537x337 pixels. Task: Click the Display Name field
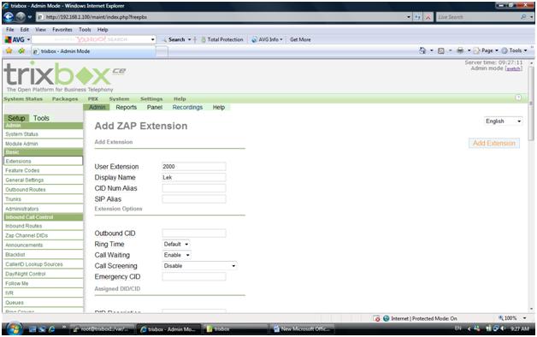click(194, 177)
